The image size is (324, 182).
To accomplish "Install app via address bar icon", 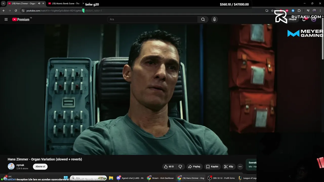I will [x=267, y=11].
